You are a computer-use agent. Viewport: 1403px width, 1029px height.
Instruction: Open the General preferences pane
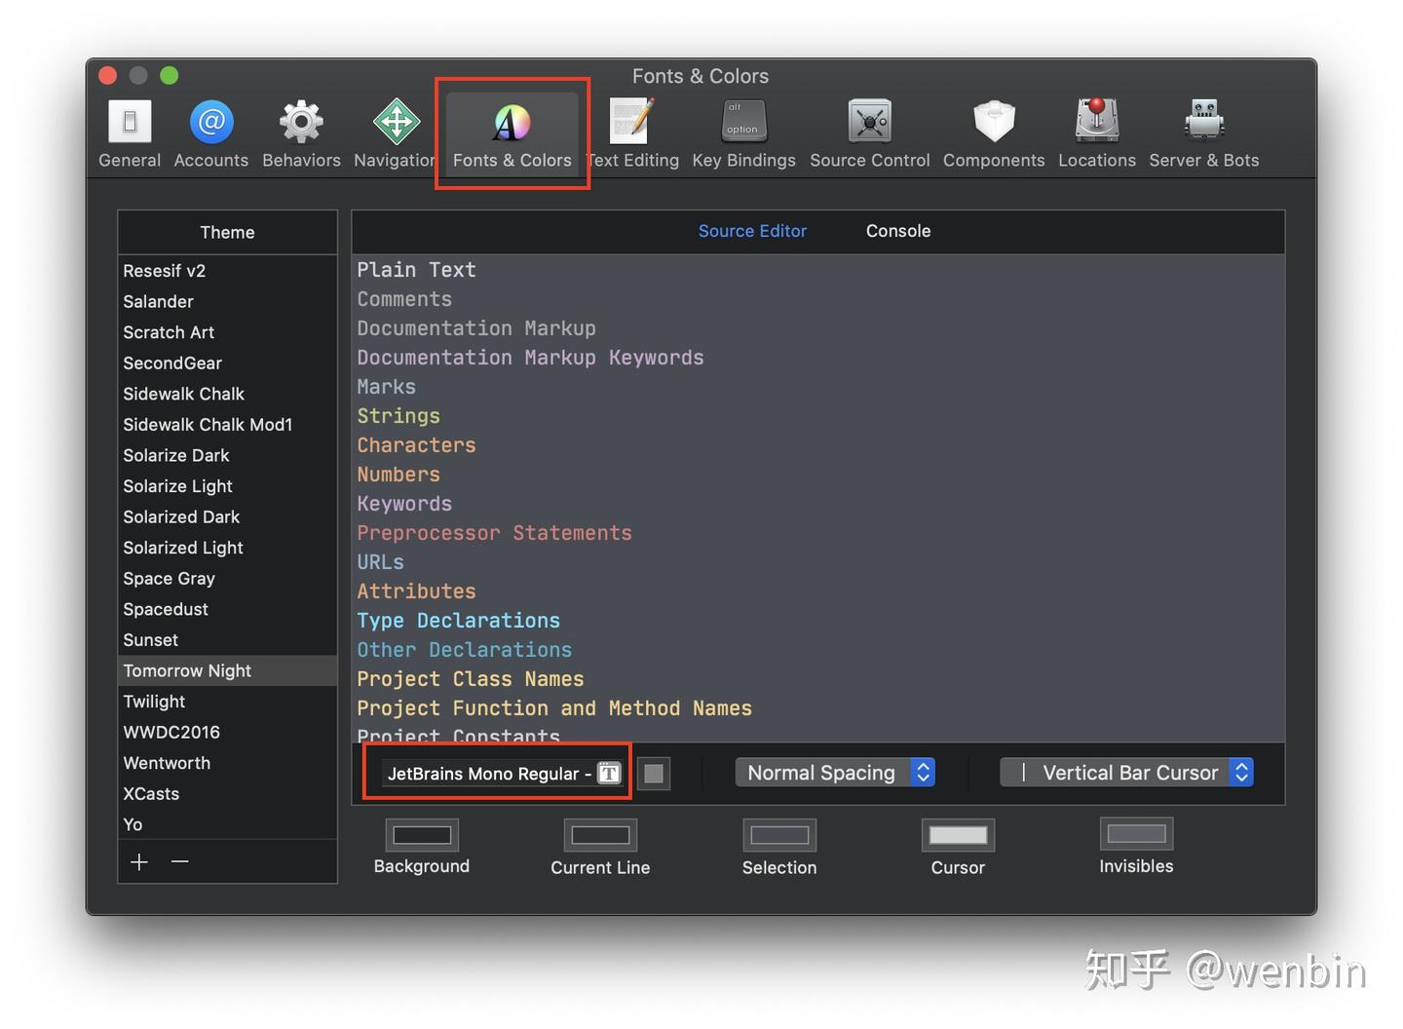coord(130,134)
